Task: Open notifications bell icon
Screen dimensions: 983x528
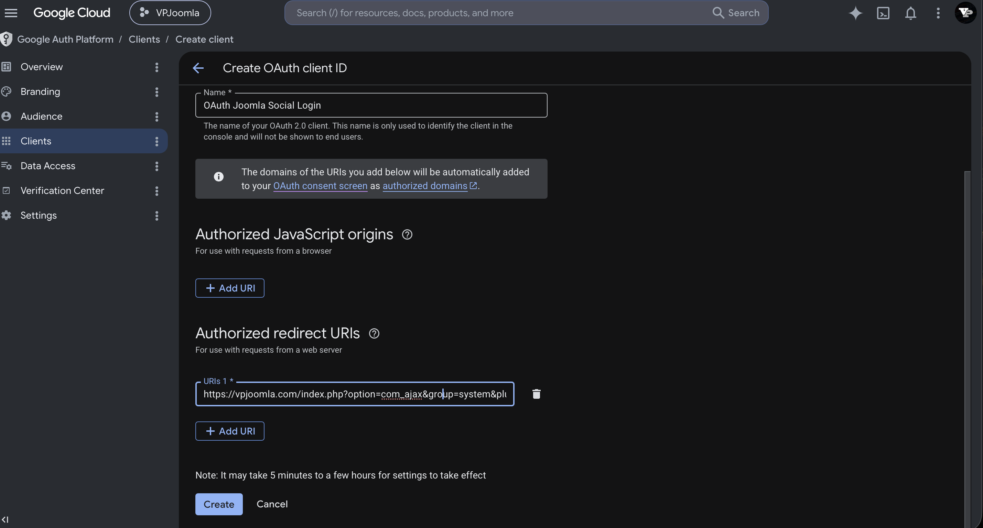Action: [x=910, y=13]
